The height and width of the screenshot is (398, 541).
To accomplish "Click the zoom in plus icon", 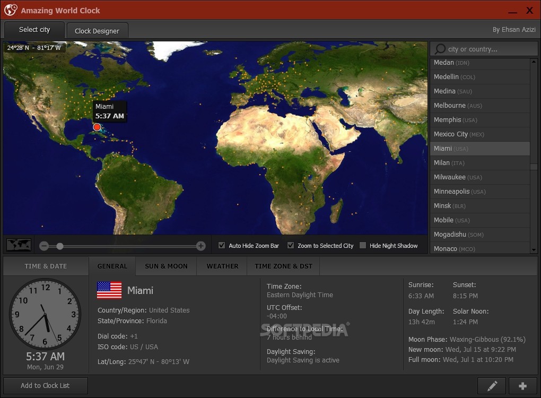I will (201, 246).
